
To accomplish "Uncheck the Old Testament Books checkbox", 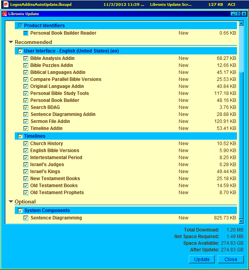I will (x=26, y=186).
